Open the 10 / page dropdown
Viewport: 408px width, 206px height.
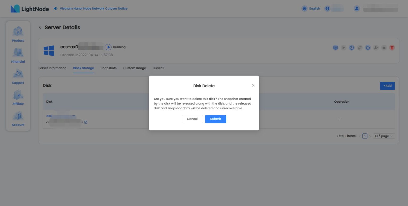(384, 136)
